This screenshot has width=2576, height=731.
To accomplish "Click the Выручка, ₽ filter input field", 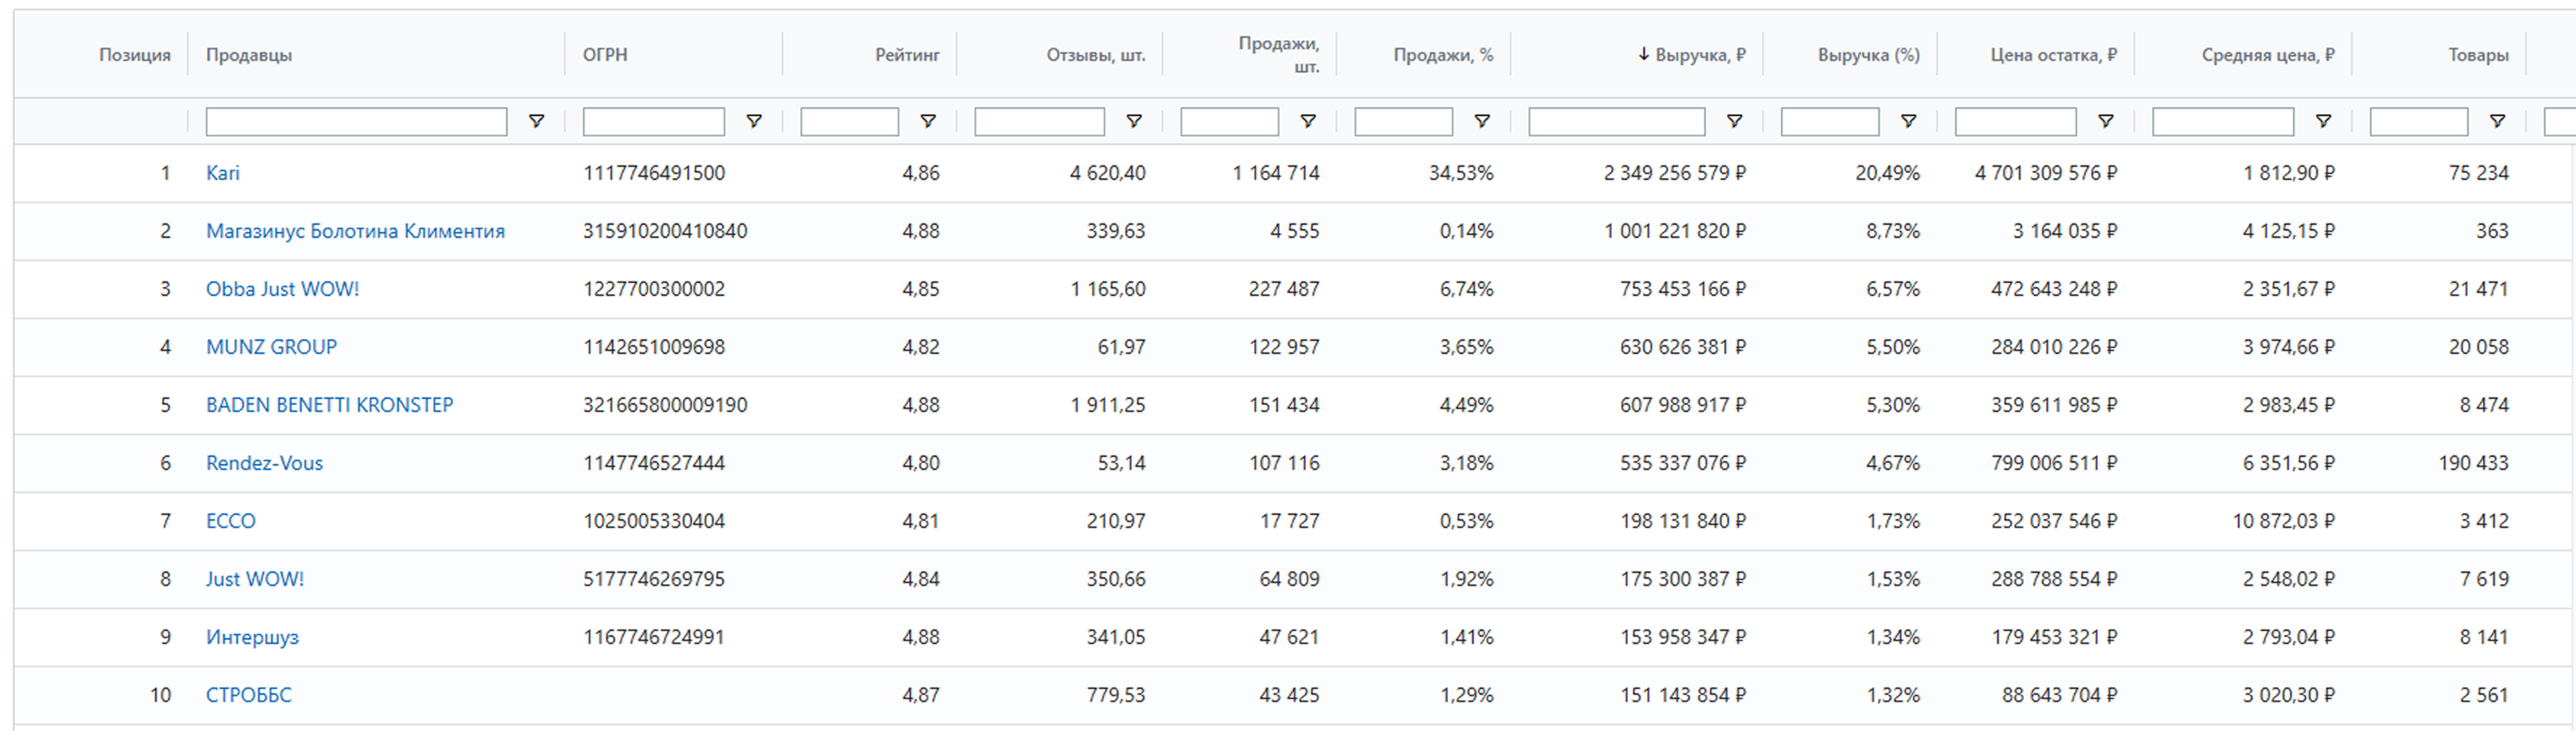I will 1616,122.
